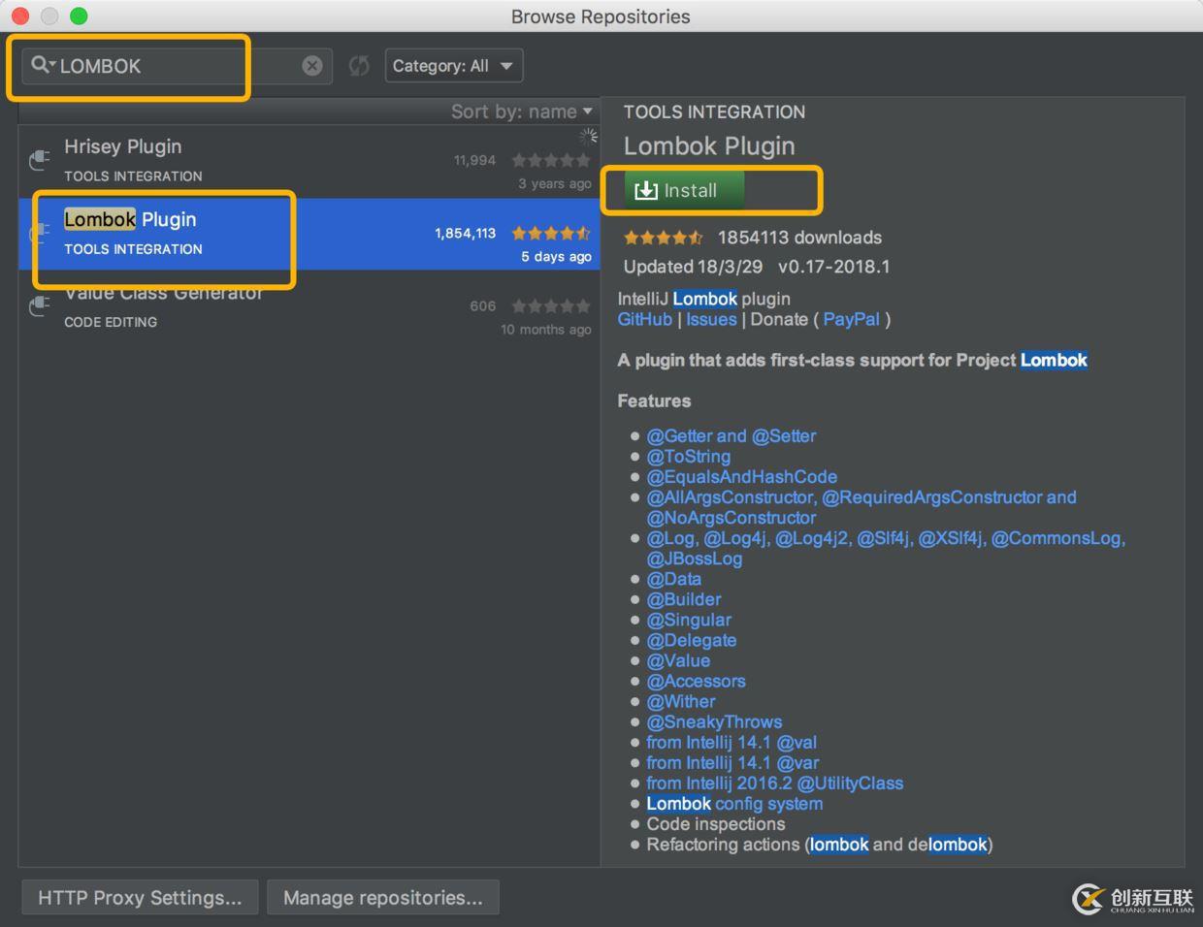Open the @SneakyThrows feature link
Image resolution: width=1203 pixels, height=927 pixels.
pos(714,722)
